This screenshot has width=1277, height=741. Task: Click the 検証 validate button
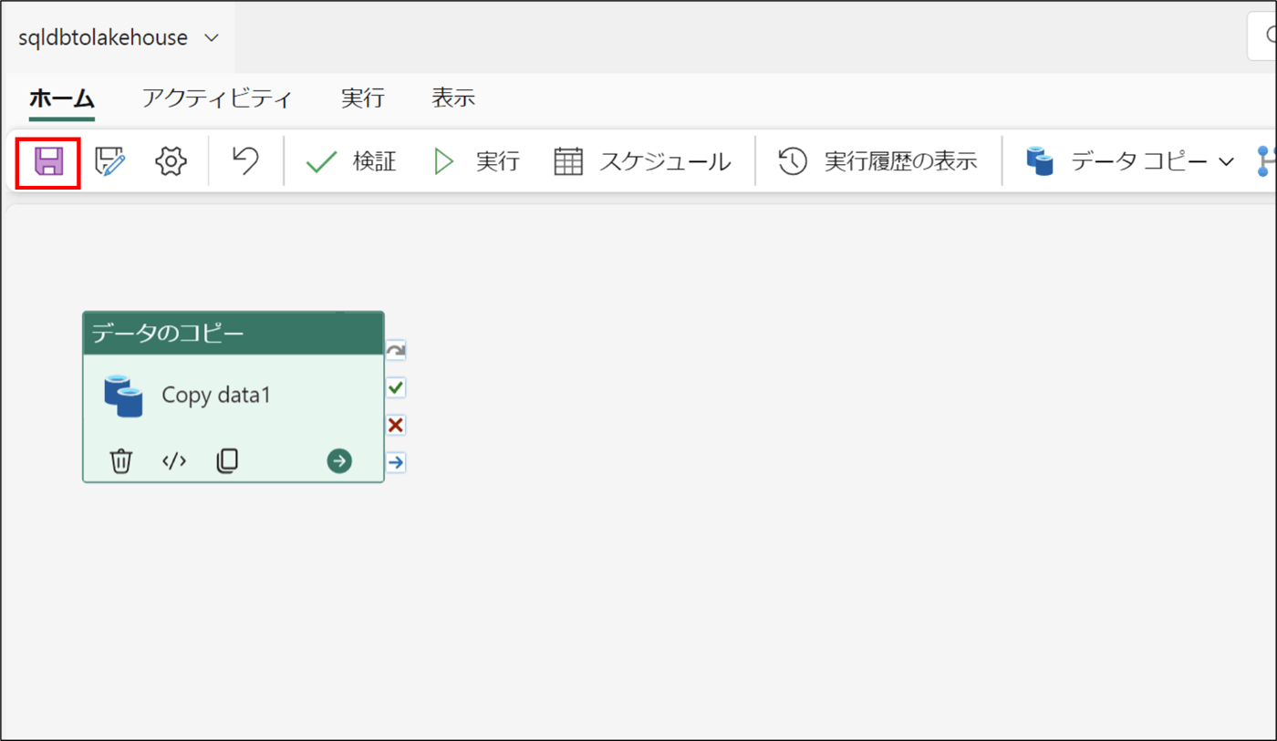coord(351,162)
